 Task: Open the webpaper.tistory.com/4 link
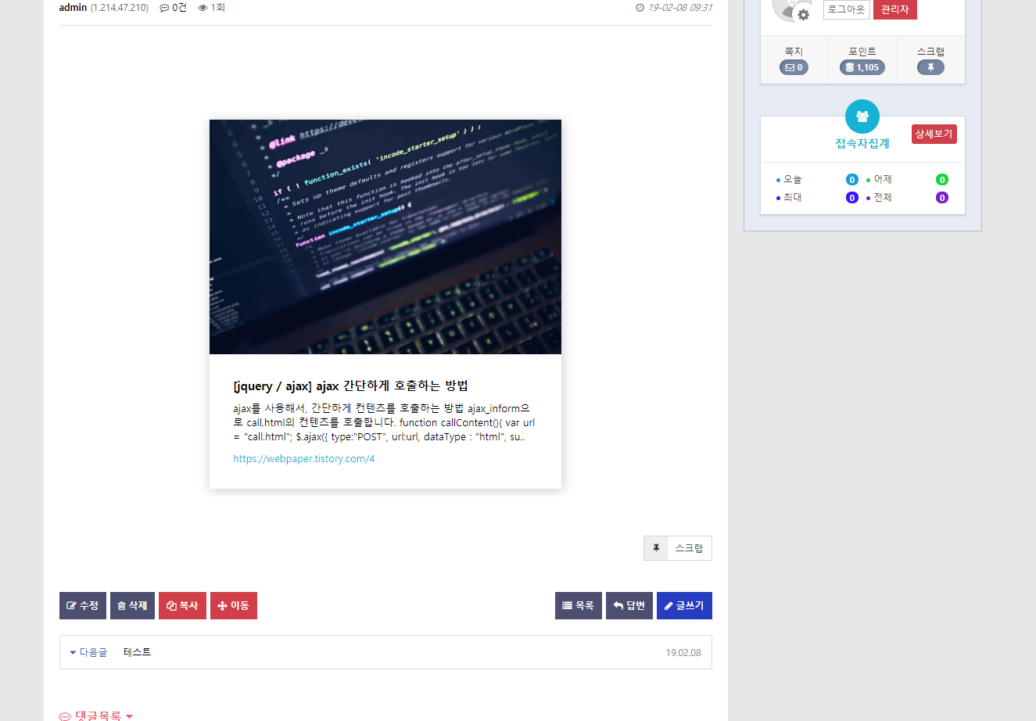coord(304,459)
